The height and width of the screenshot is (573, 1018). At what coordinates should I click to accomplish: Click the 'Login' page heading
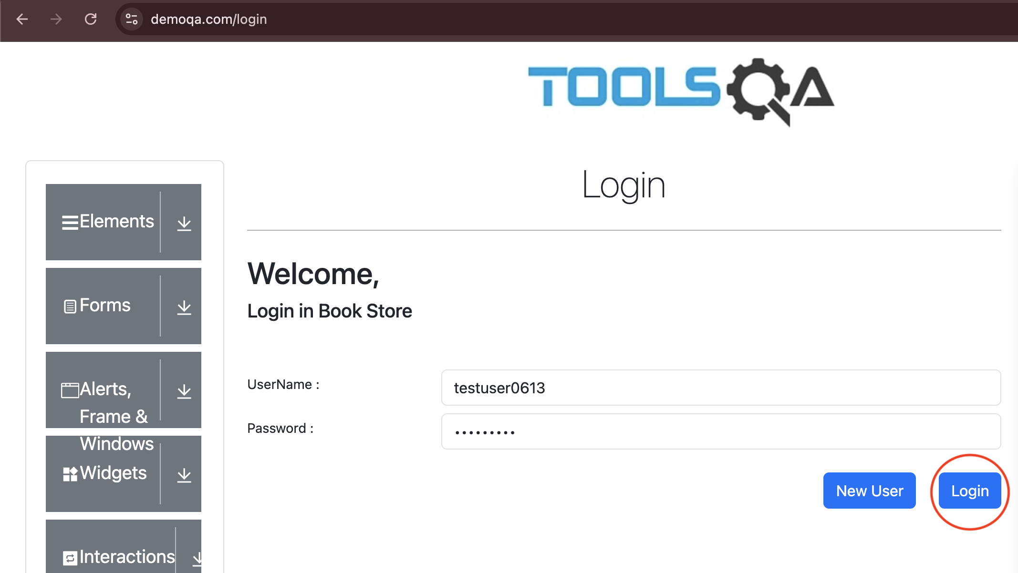pyautogui.click(x=624, y=185)
